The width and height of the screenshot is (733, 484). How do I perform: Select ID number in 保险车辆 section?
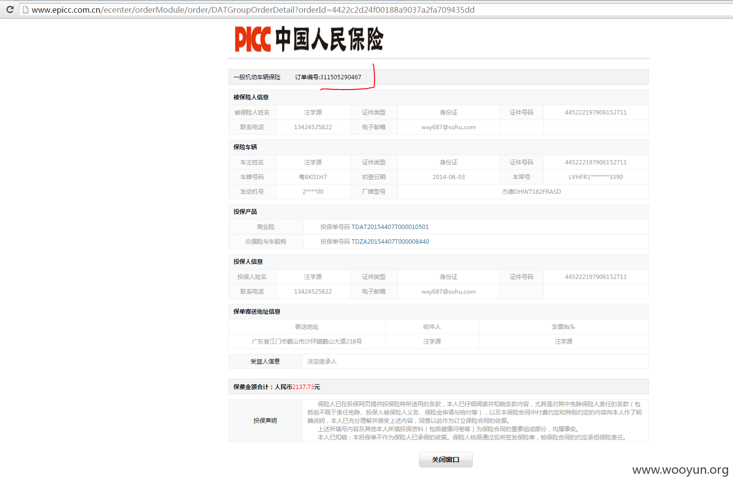coord(596,162)
